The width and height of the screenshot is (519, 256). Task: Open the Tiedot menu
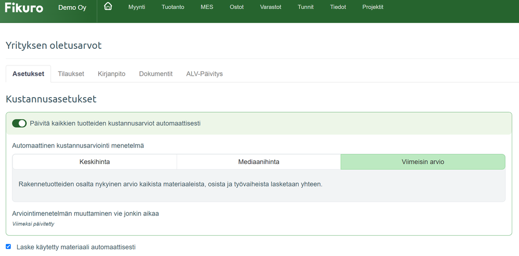(338, 7)
